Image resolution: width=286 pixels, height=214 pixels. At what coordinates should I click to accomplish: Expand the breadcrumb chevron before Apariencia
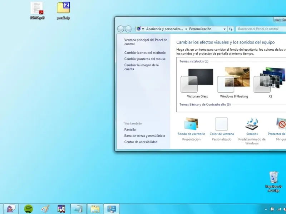[143, 29]
